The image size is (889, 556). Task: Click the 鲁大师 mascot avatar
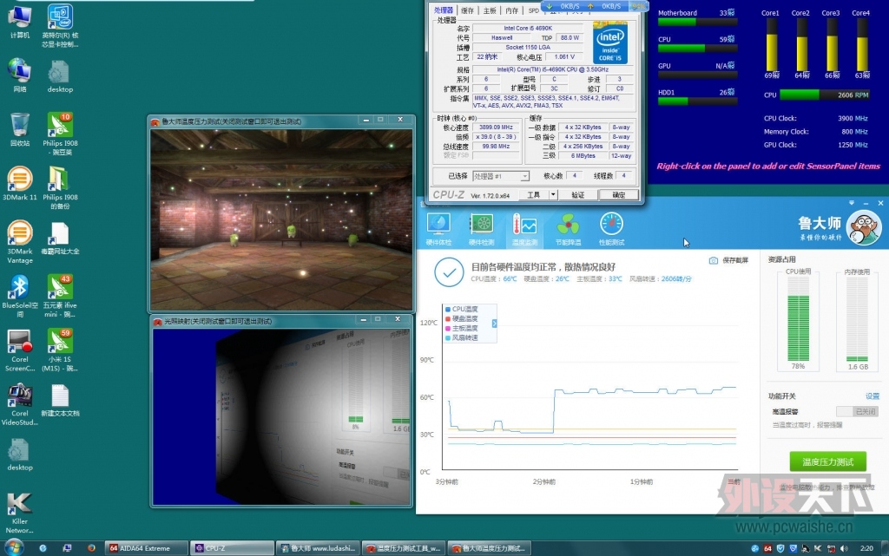click(864, 227)
